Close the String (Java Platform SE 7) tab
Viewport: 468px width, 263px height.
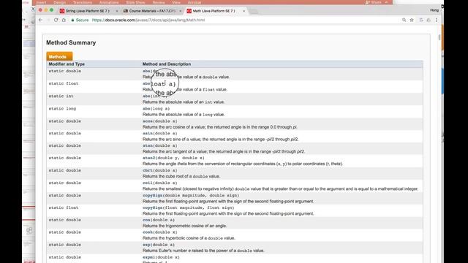(117, 11)
